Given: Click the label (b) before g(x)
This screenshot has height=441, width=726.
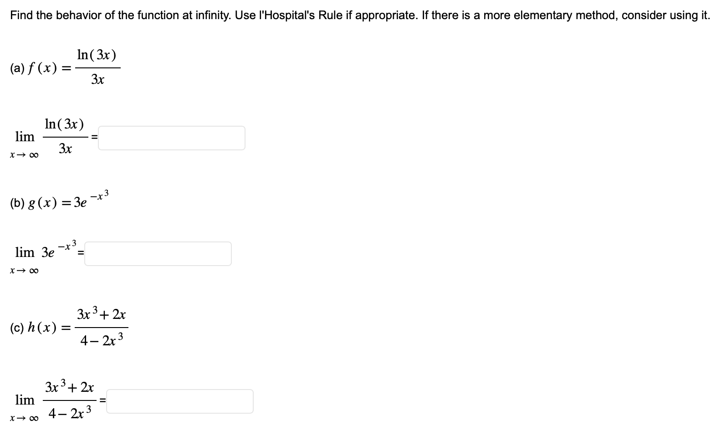Looking at the screenshot, I should point(17,201).
